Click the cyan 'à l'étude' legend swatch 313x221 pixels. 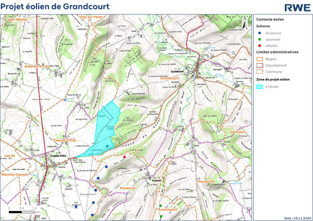259,87
